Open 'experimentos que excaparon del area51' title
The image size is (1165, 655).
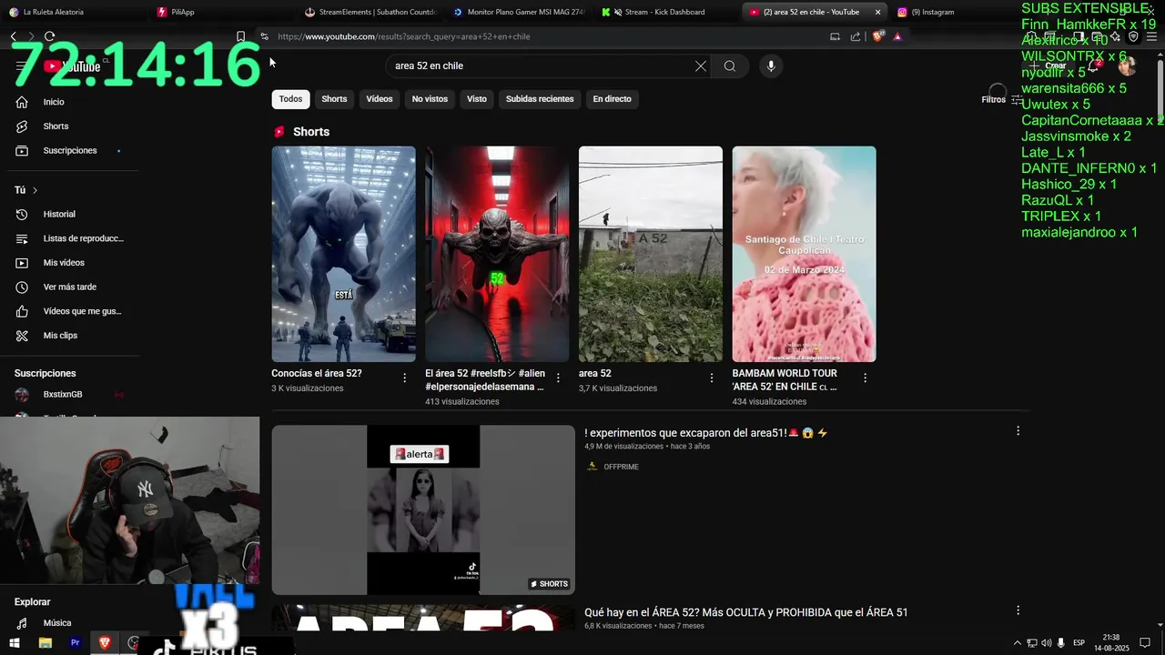(706, 433)
